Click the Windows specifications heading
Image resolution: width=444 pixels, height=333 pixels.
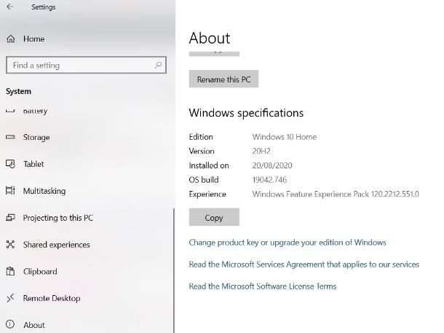tap(246, 113)
